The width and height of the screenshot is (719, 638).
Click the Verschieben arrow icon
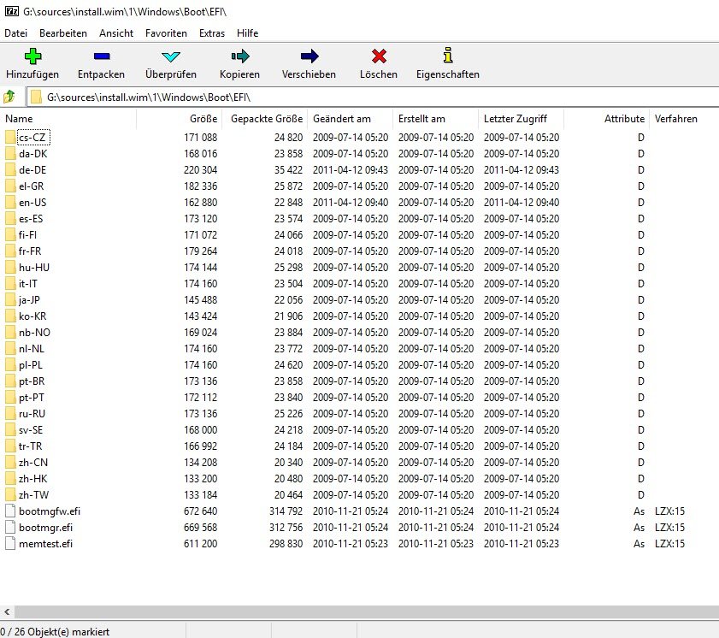(x=309, y=56)
